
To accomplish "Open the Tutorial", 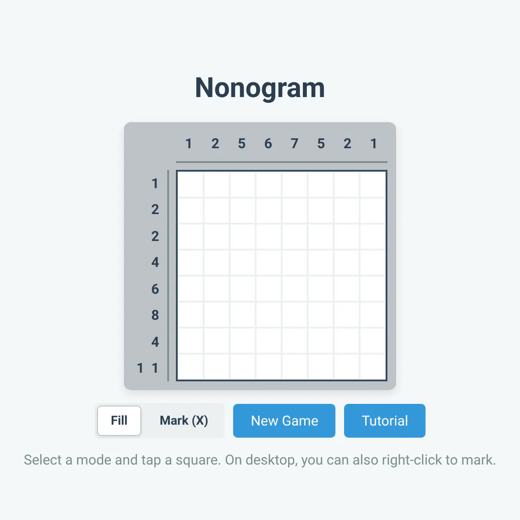I will coord(384,420).
